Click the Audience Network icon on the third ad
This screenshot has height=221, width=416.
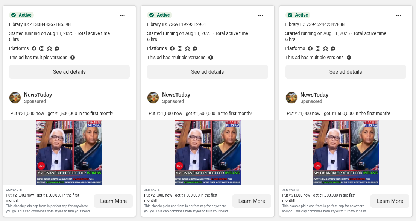point(325,48)
